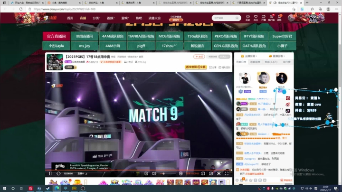Screen dimensions: 342x192
Task: Open the 小彤Layla stream
Action: tap(56, 46)
